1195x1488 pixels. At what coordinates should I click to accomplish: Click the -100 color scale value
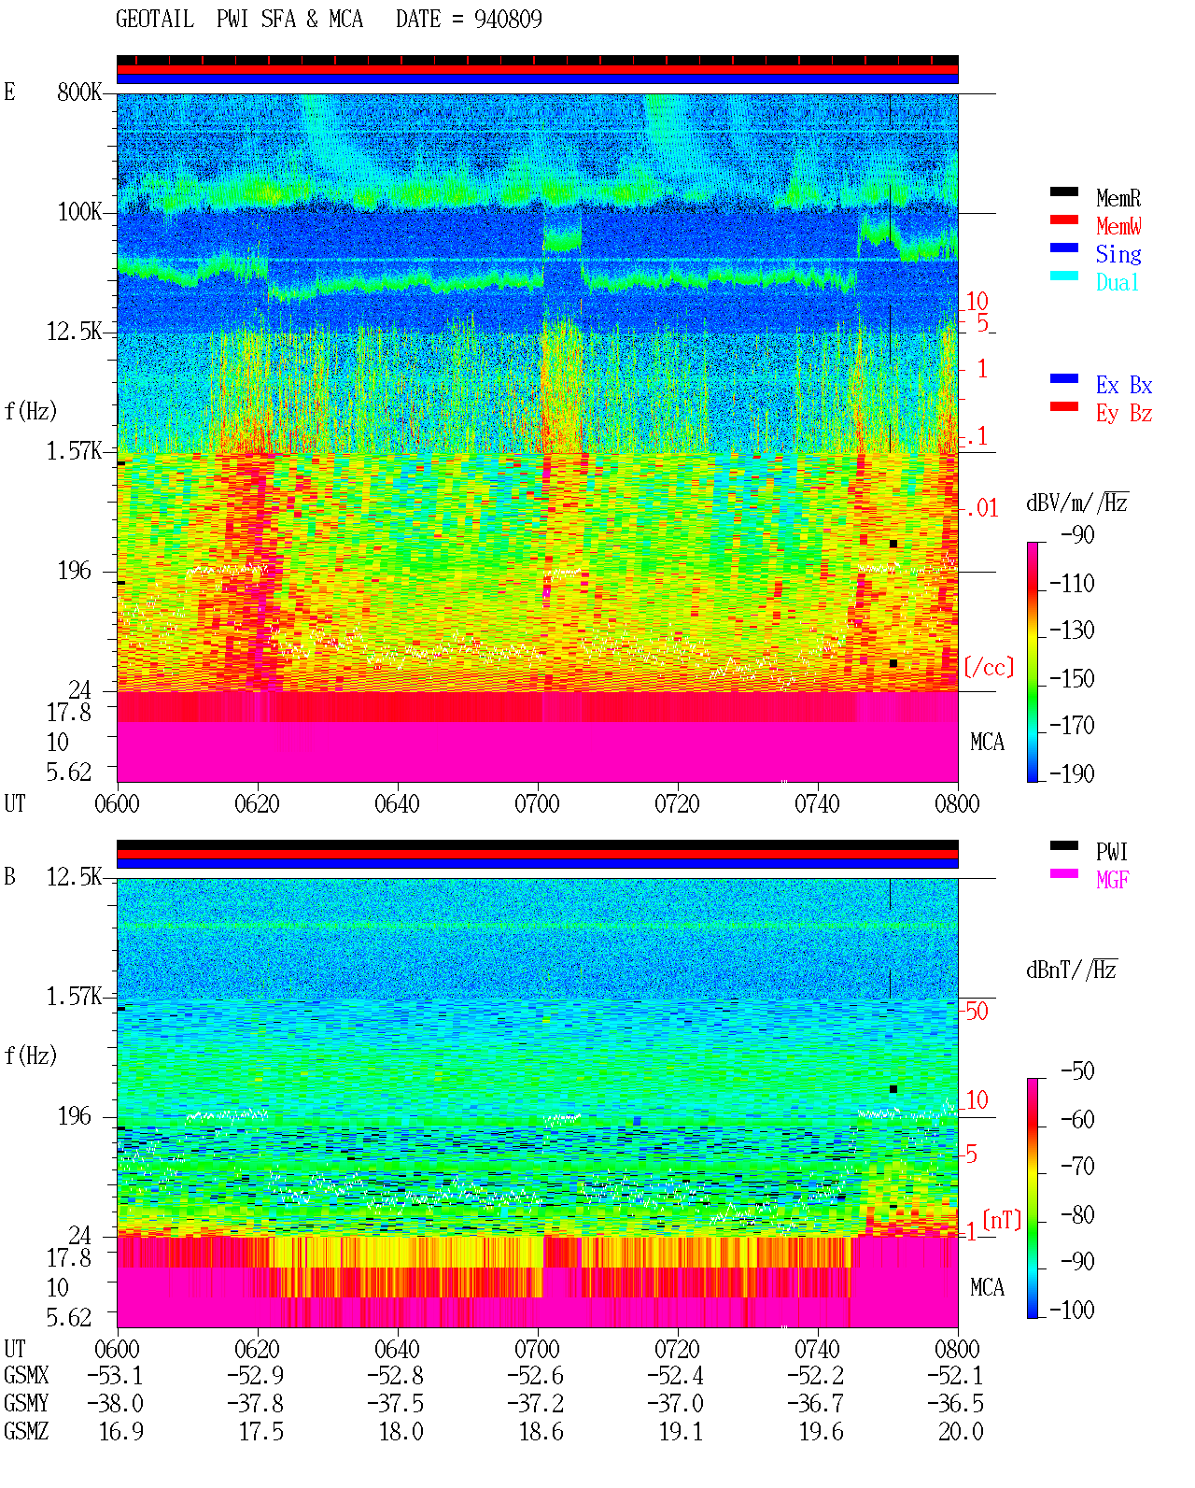click(x=1072, y=1310)
